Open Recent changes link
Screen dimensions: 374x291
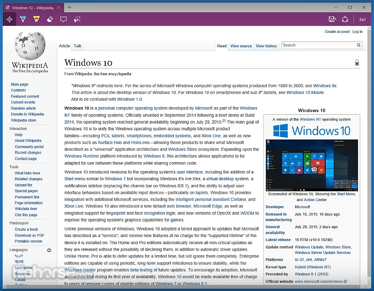tap(28, 153)
